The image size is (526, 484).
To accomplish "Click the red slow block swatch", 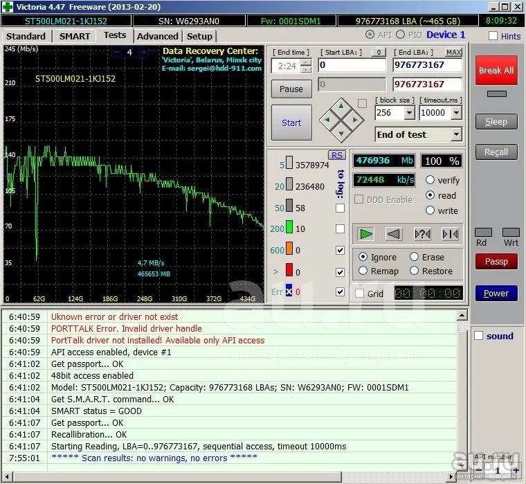I will [289, 270].
